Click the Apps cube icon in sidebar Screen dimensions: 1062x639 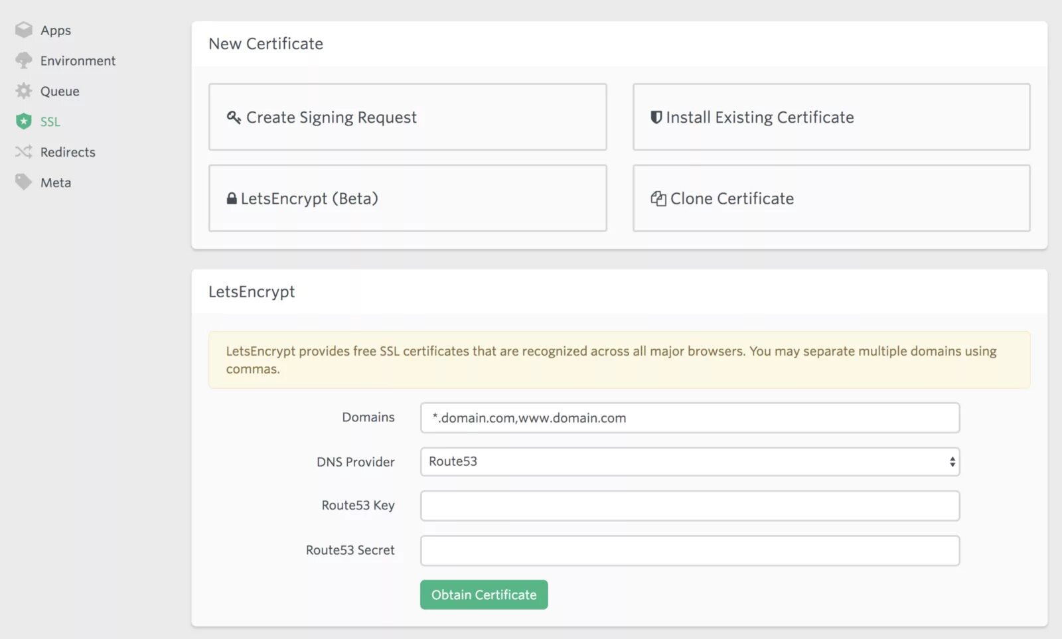(24, 30)
